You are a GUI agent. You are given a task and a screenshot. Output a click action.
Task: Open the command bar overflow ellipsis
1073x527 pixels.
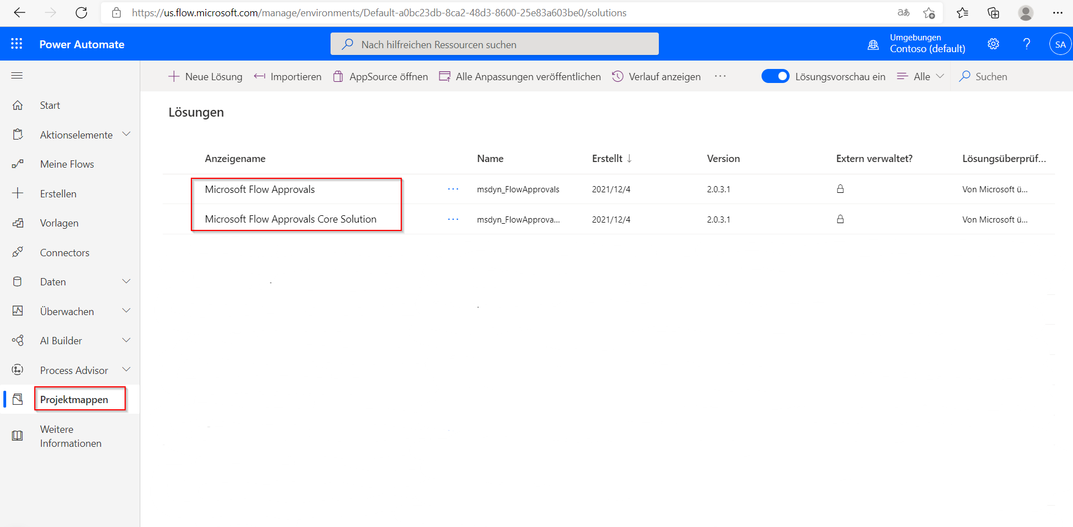pos(720,76)
